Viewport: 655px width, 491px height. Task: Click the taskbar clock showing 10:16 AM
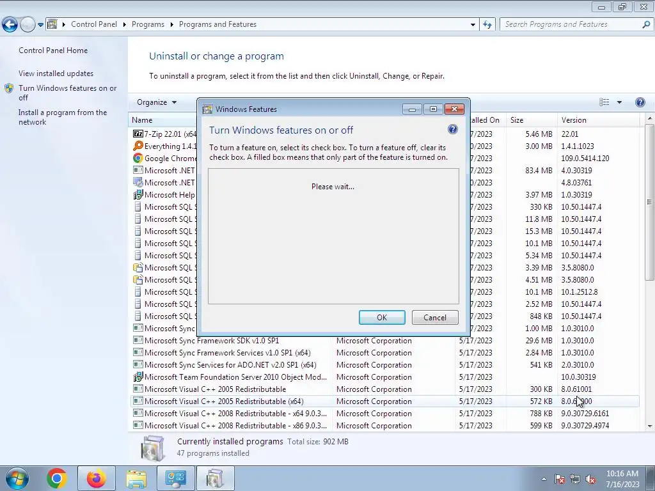(622, 479)
